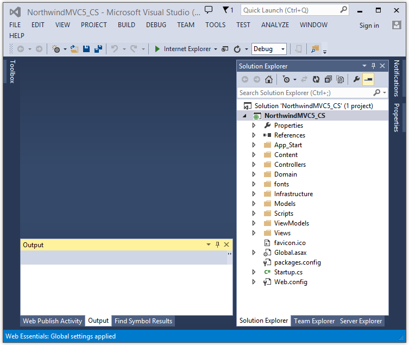The width and height of the screenshot is (409, 345).
Task: Click the New Project toolbar icon
Action: pyautogui.click(x=56, y=49)
